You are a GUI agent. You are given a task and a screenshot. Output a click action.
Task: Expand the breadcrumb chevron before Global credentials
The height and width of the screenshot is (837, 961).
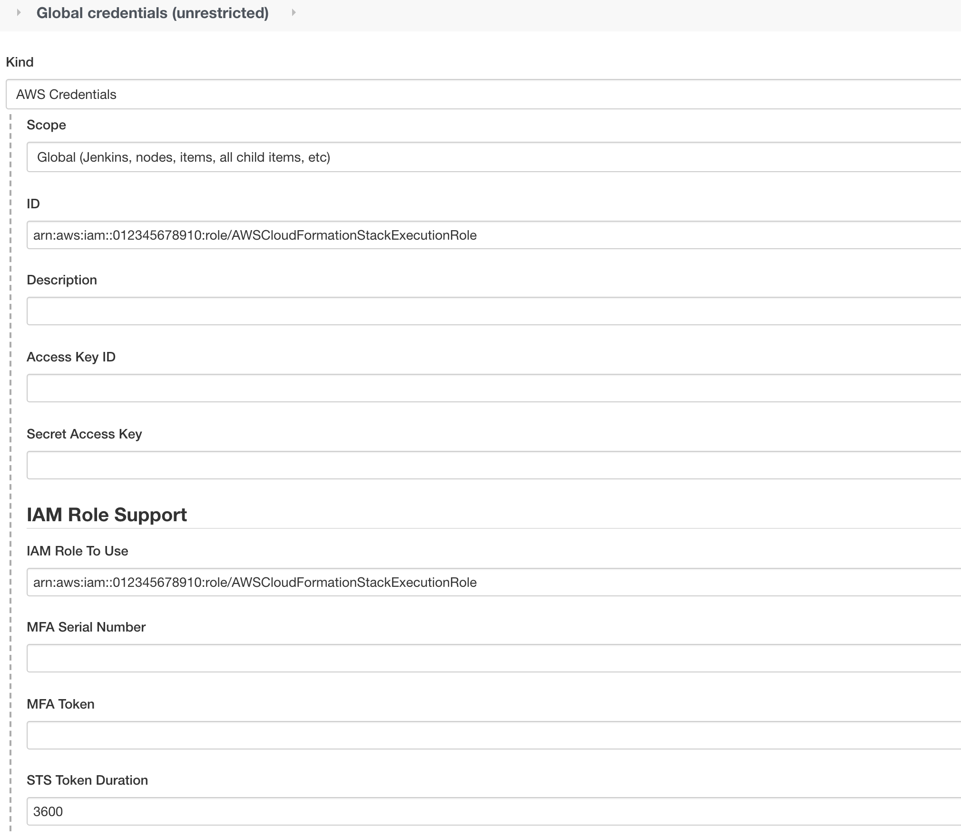pos(19,13)
